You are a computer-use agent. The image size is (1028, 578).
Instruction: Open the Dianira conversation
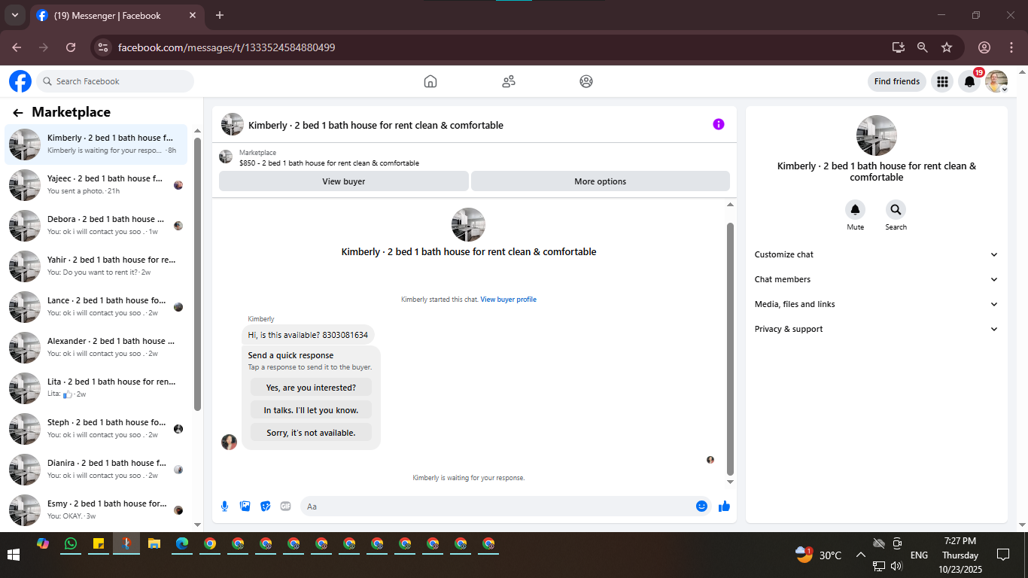pos(96,469)
